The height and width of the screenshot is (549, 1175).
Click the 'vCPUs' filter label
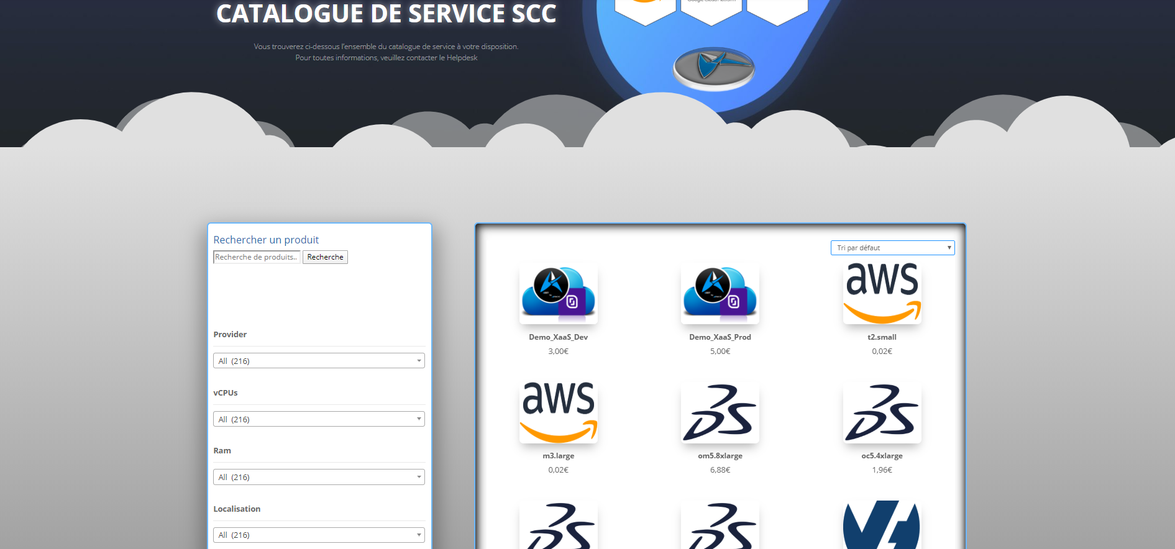[226, 392]
